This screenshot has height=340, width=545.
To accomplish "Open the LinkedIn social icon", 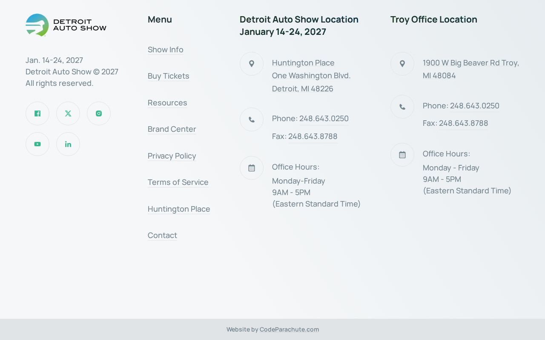I will (x=68, y=144).
